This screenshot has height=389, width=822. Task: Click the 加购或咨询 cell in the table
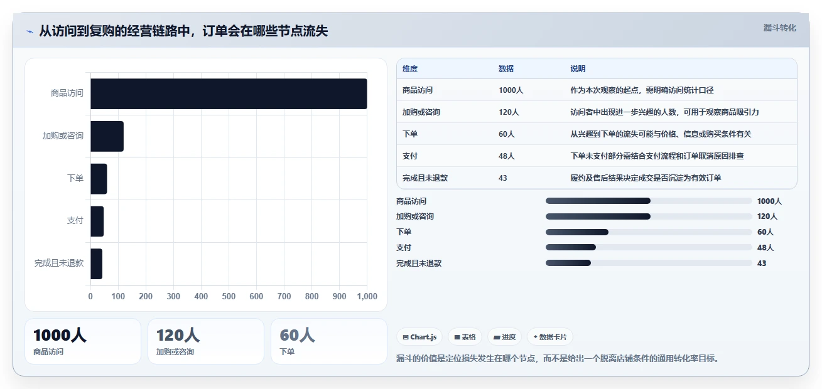[x=421, y=112]
